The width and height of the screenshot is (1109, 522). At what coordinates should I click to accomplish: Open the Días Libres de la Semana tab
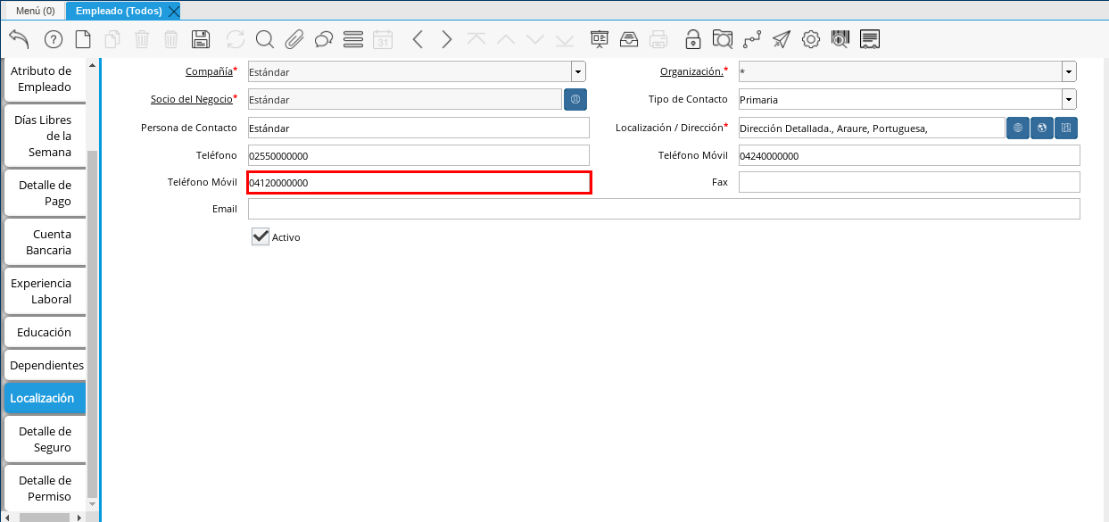click(x=45, y=136)
